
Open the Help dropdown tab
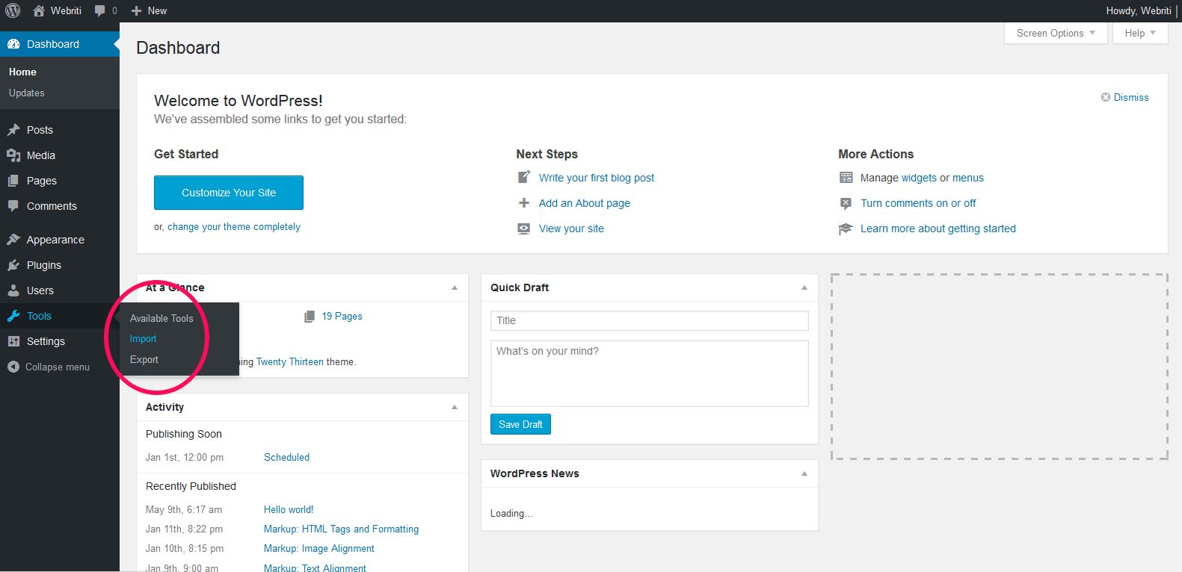click(1140, 33)
